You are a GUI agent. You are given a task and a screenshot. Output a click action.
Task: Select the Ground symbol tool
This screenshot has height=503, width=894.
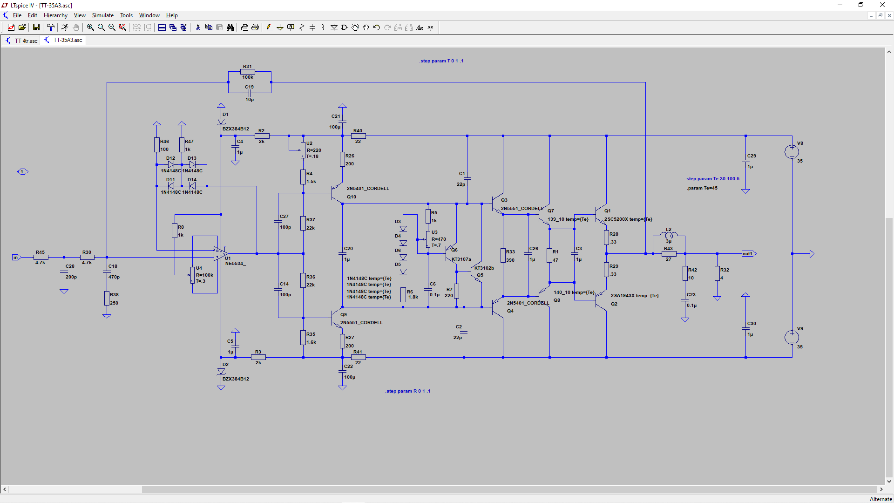pos(280,27)
